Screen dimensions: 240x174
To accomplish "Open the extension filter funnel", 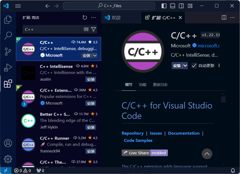I will [x=93, y=29].
